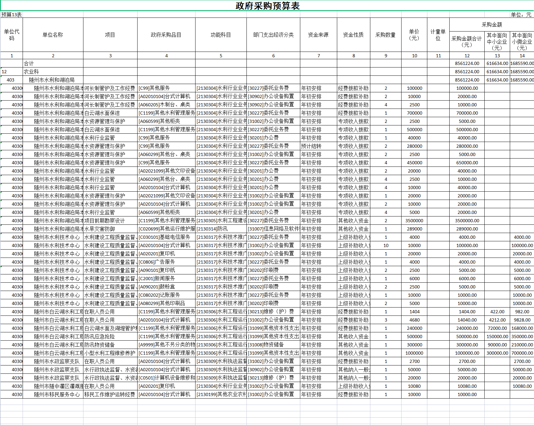Click the [31007]信息网络及软件 cell
The height and width of the screenshot is (425, 534).
pos(273,229)
